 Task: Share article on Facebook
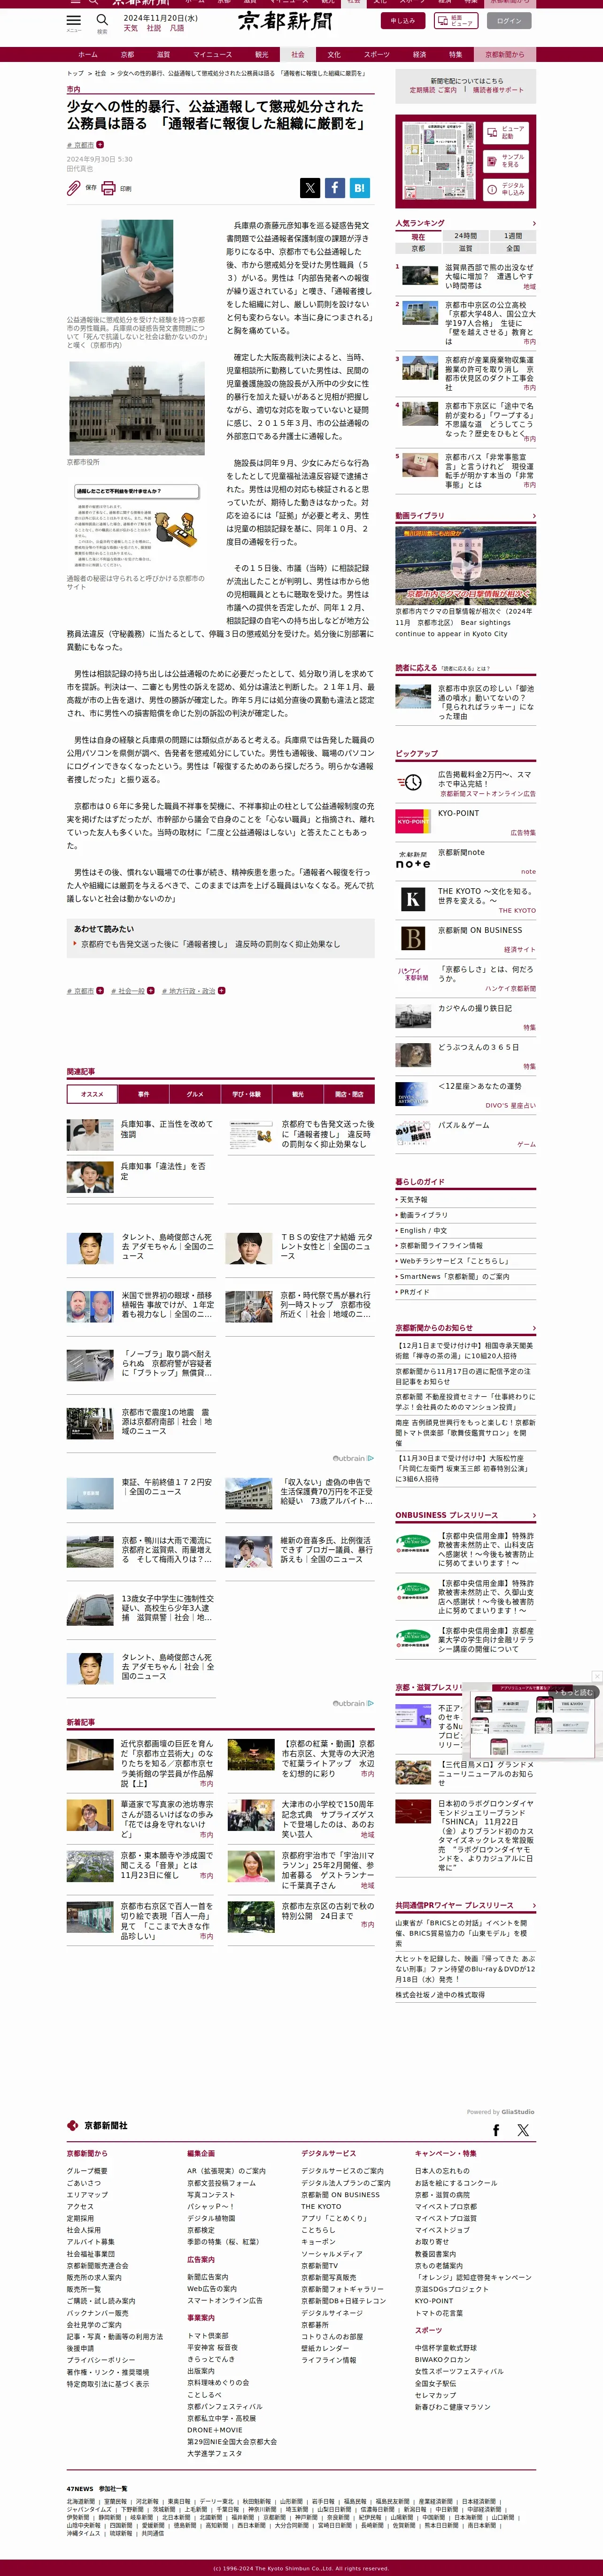point(335,187)
